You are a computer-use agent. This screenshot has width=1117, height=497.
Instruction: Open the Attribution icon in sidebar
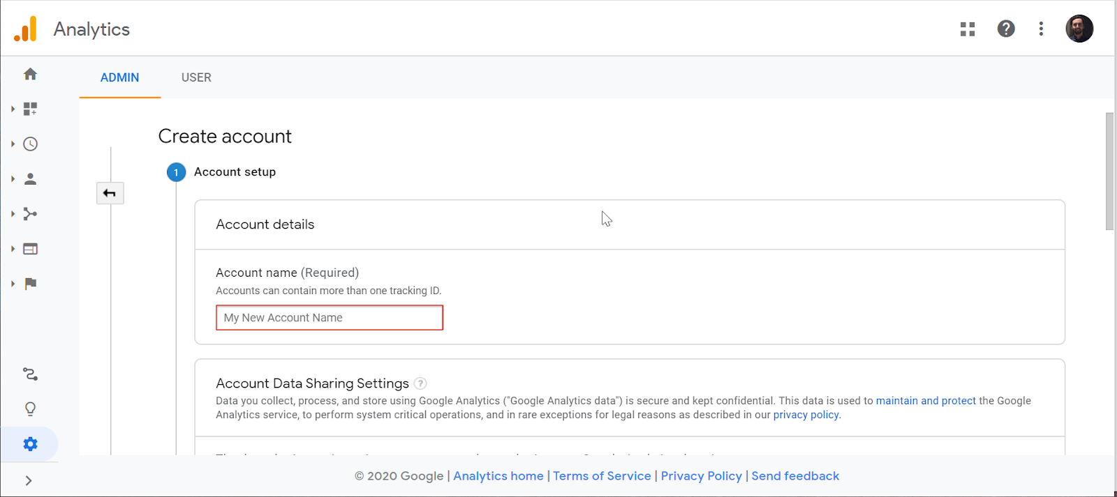(x=30, y=374)
